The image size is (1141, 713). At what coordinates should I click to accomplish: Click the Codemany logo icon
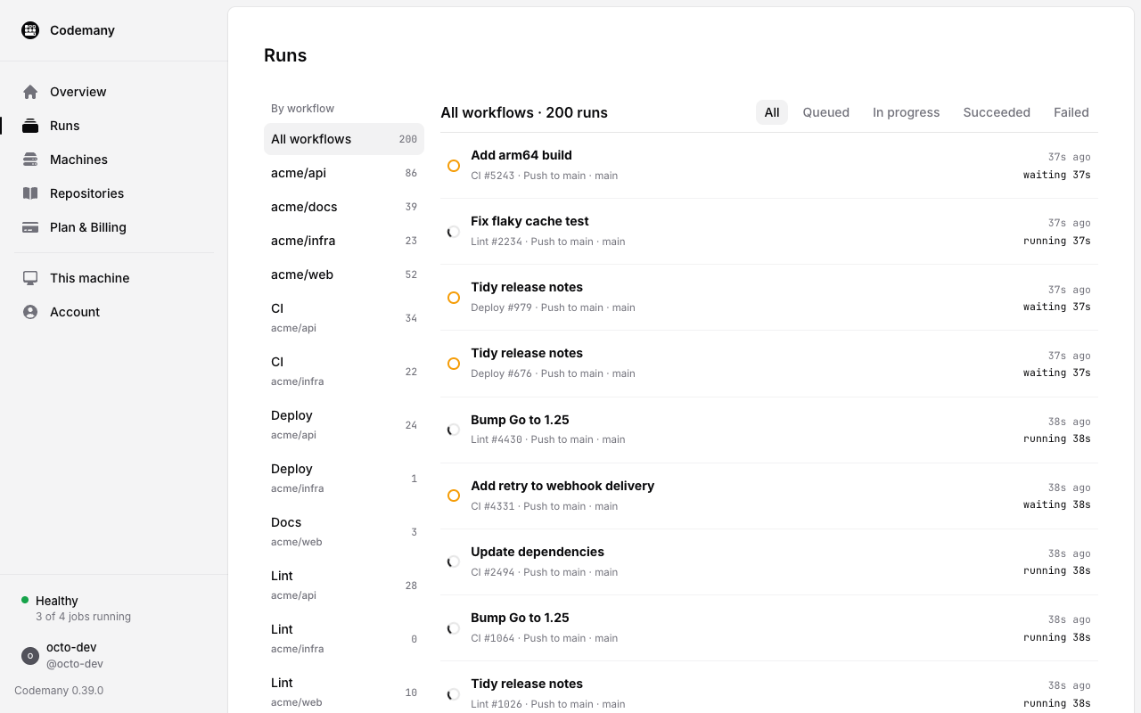tap(30, 30)
